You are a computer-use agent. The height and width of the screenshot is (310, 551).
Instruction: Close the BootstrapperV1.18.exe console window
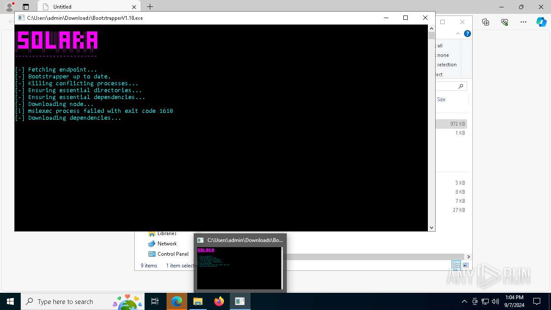pos(425,18)
